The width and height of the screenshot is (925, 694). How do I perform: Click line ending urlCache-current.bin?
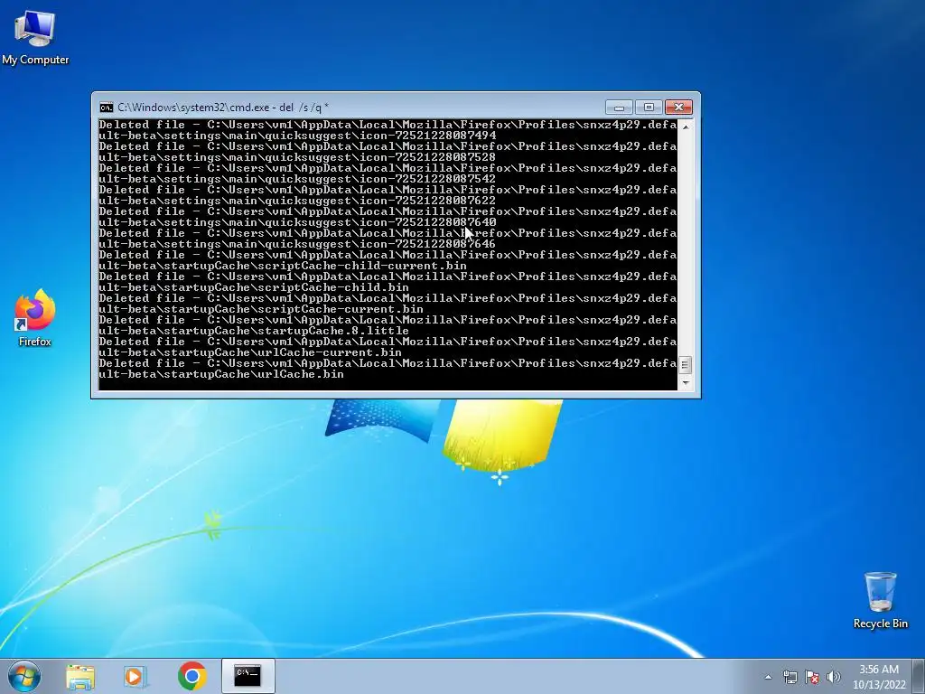[x=250, y=353]
